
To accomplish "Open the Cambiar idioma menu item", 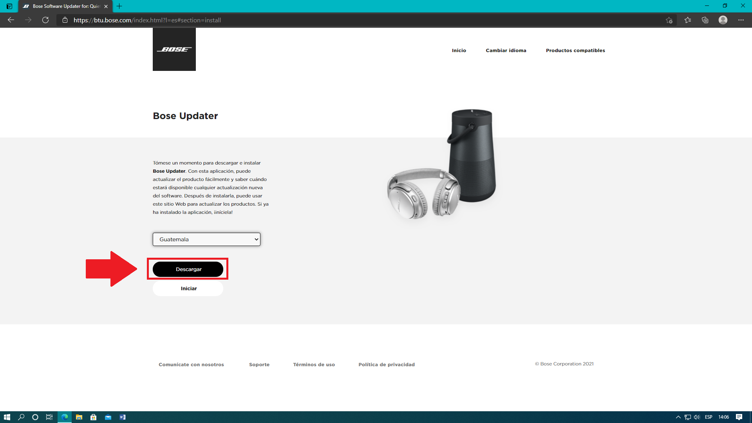I will pyautogui.click(x=506, y=51).
